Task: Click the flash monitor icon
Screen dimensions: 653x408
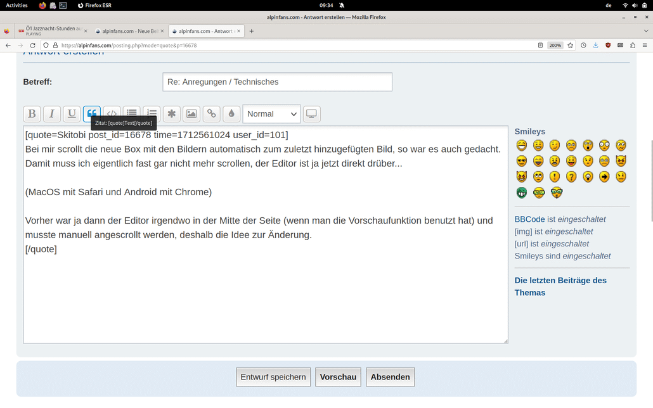Action: tap(310, 113)
